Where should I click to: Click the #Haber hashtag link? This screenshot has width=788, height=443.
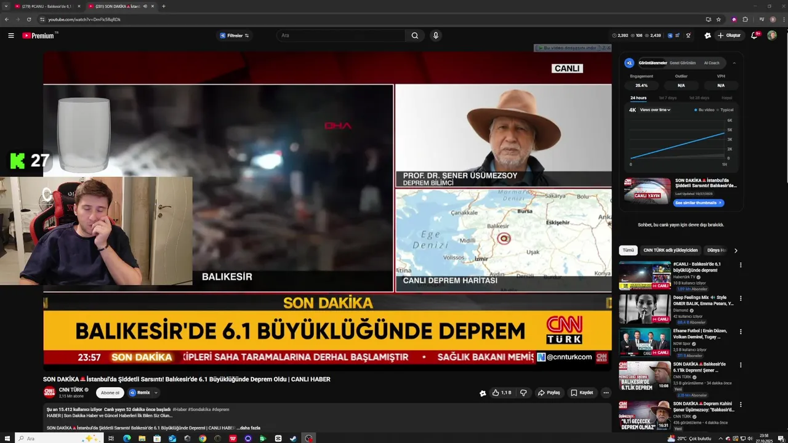tap(180, 409)
